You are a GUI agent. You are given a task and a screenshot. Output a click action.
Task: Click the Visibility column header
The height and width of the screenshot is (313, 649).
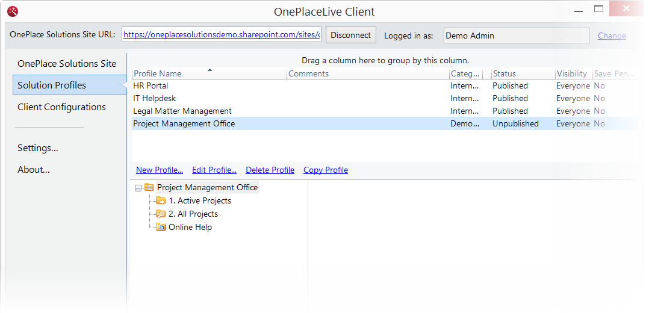pyautogui.click(x=574, y=73)
